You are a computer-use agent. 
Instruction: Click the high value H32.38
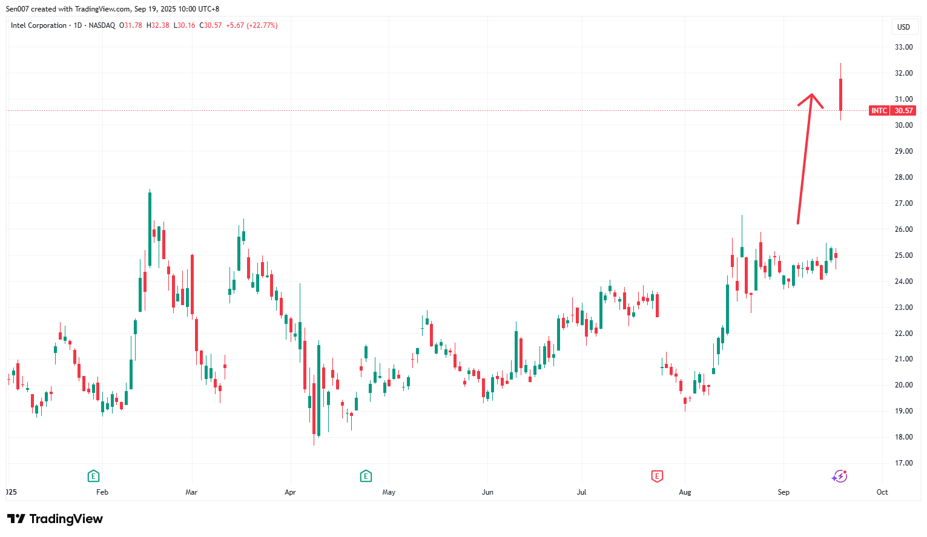[x=158, y=25]
